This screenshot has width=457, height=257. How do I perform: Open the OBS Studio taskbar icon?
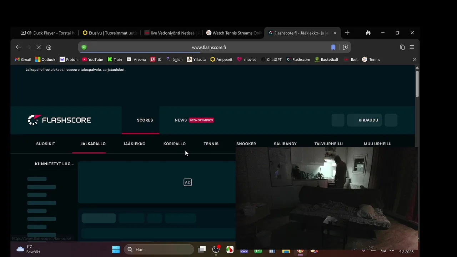216,250
